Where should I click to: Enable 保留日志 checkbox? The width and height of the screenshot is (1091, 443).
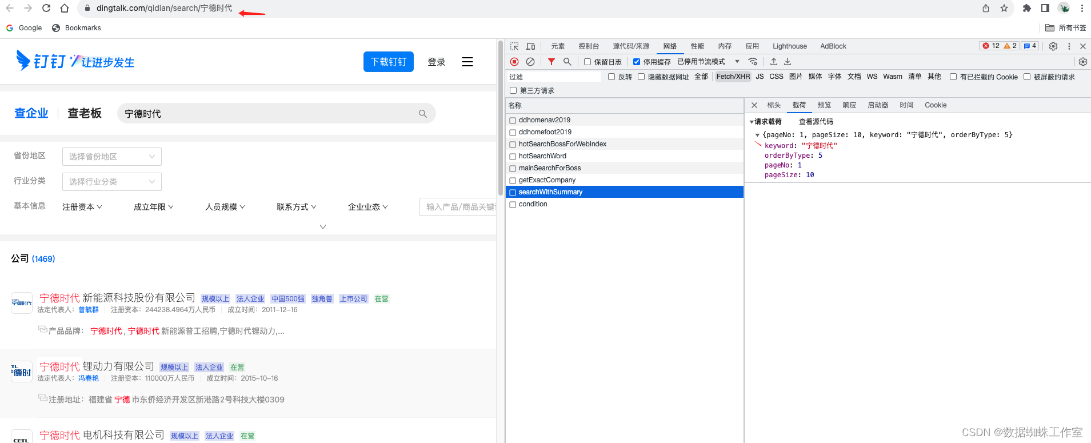pos(587,62)
